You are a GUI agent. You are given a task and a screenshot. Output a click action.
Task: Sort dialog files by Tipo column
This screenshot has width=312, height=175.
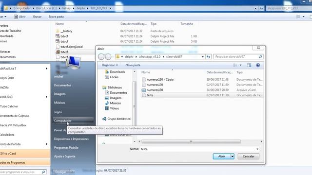pos(239,72)
